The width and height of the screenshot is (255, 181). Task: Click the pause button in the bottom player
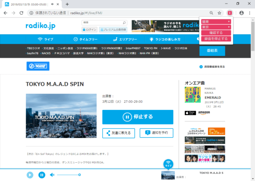pyautogui.click(x=42, y=175)
